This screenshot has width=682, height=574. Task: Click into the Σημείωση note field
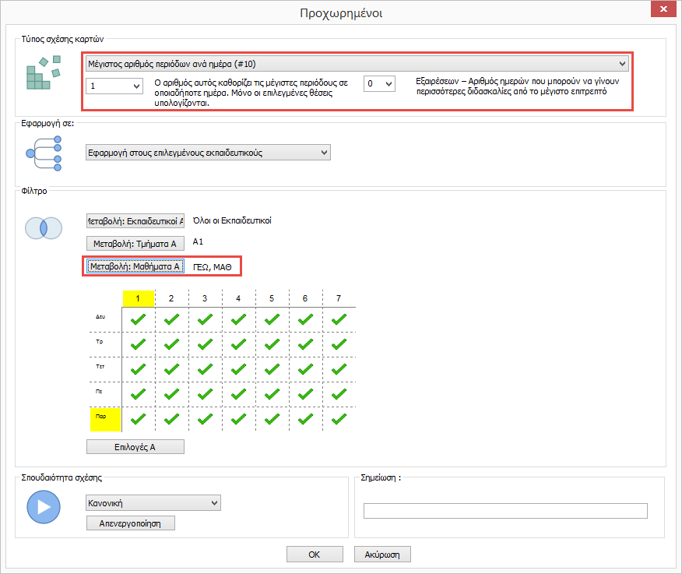tap(505, 511)
